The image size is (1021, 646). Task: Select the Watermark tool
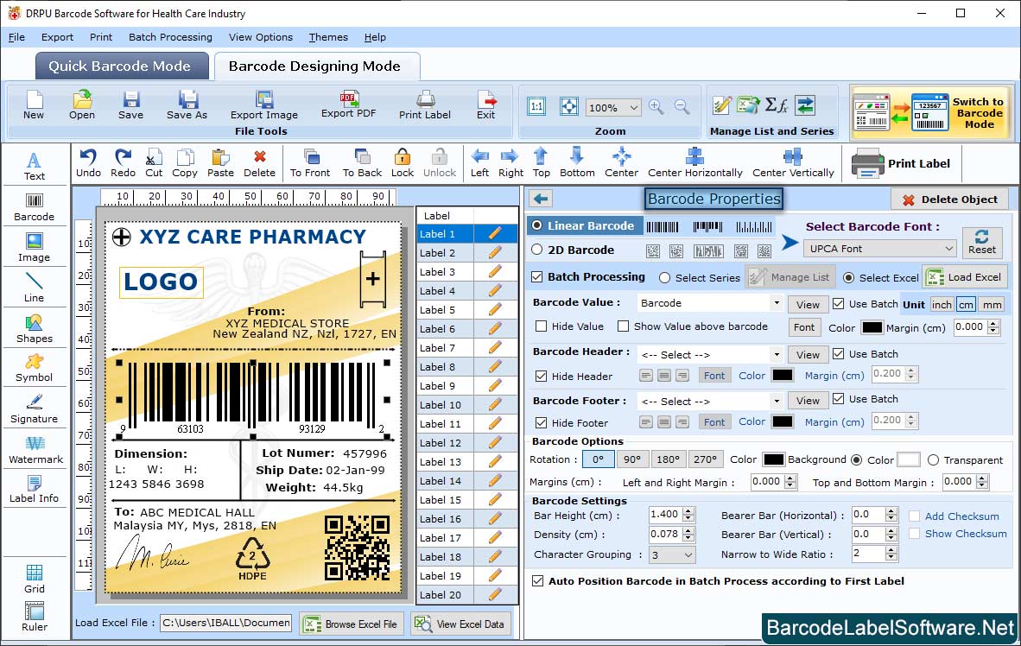(x=35, y=449)
